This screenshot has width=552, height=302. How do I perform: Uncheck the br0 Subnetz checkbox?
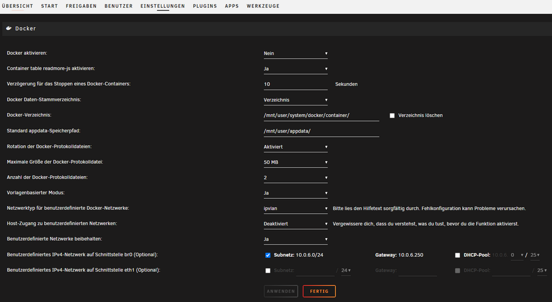(268, 255)
